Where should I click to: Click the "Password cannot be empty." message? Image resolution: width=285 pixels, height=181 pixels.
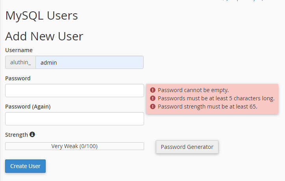[x=193, y=90]
